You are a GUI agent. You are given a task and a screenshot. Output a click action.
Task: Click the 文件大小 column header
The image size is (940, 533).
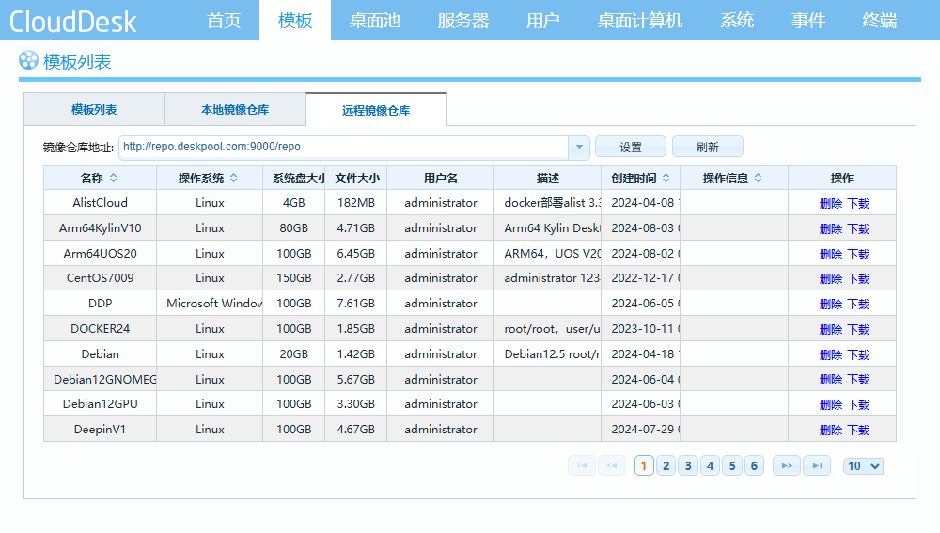point(356,178)
